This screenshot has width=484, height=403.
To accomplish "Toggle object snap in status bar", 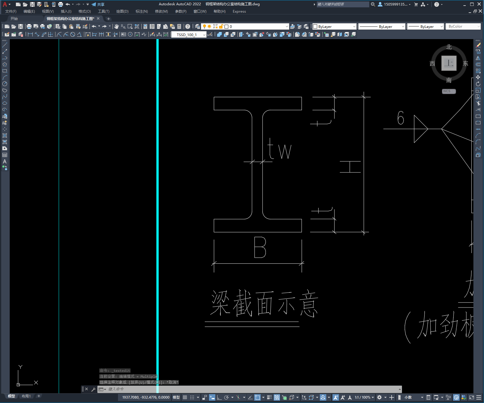I will coord(257,397).
